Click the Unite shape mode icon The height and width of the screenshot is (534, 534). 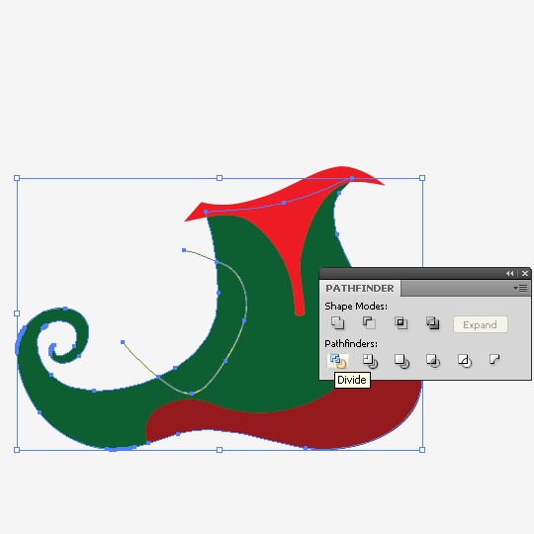coord(337,322)
